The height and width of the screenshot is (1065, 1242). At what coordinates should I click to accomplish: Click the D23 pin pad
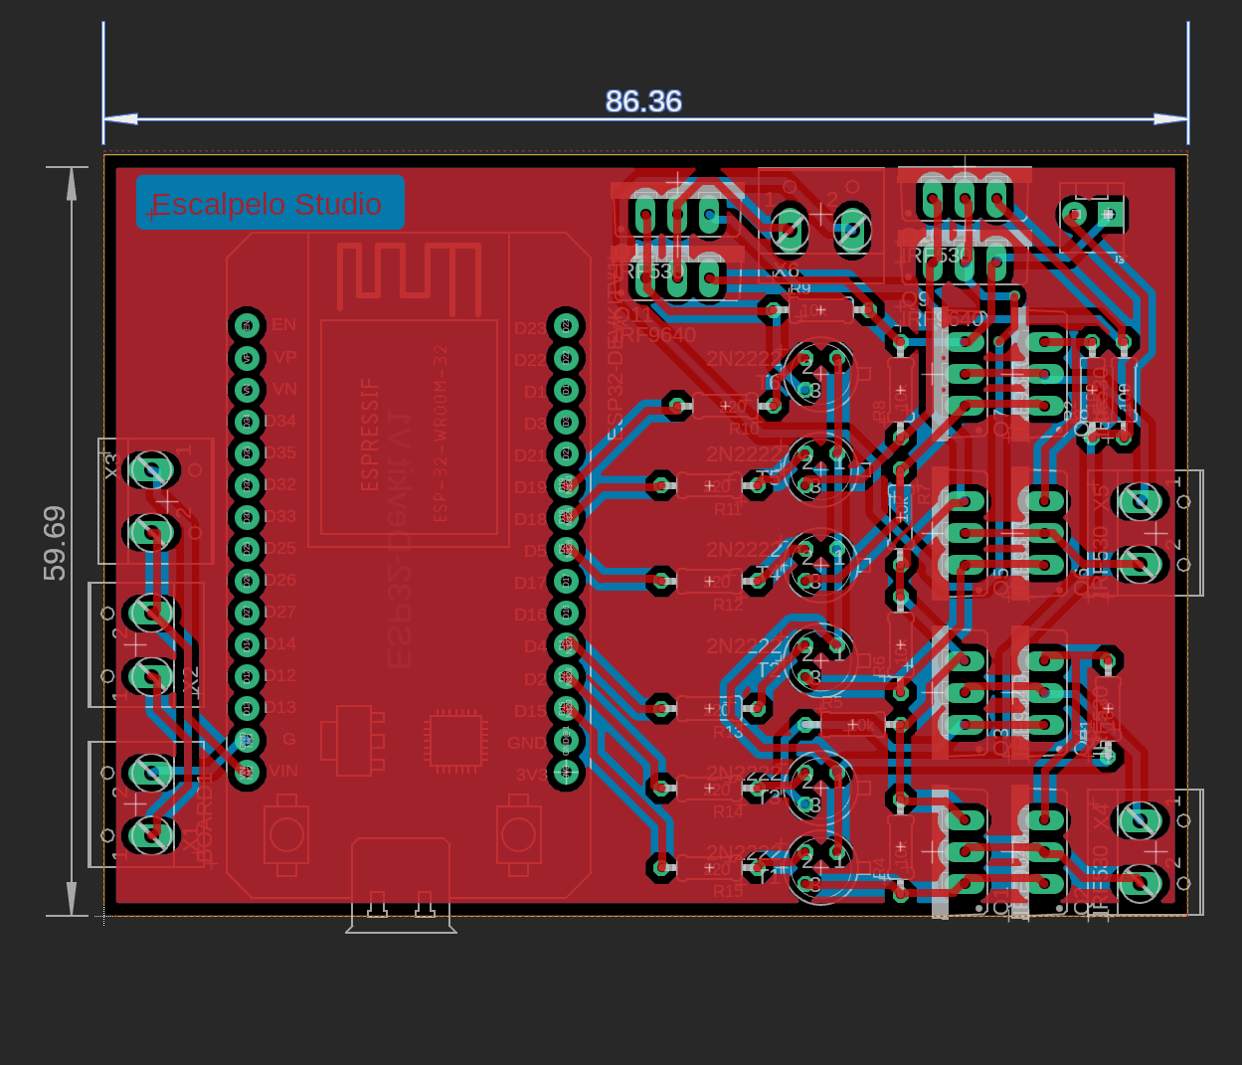pos(566,325)
